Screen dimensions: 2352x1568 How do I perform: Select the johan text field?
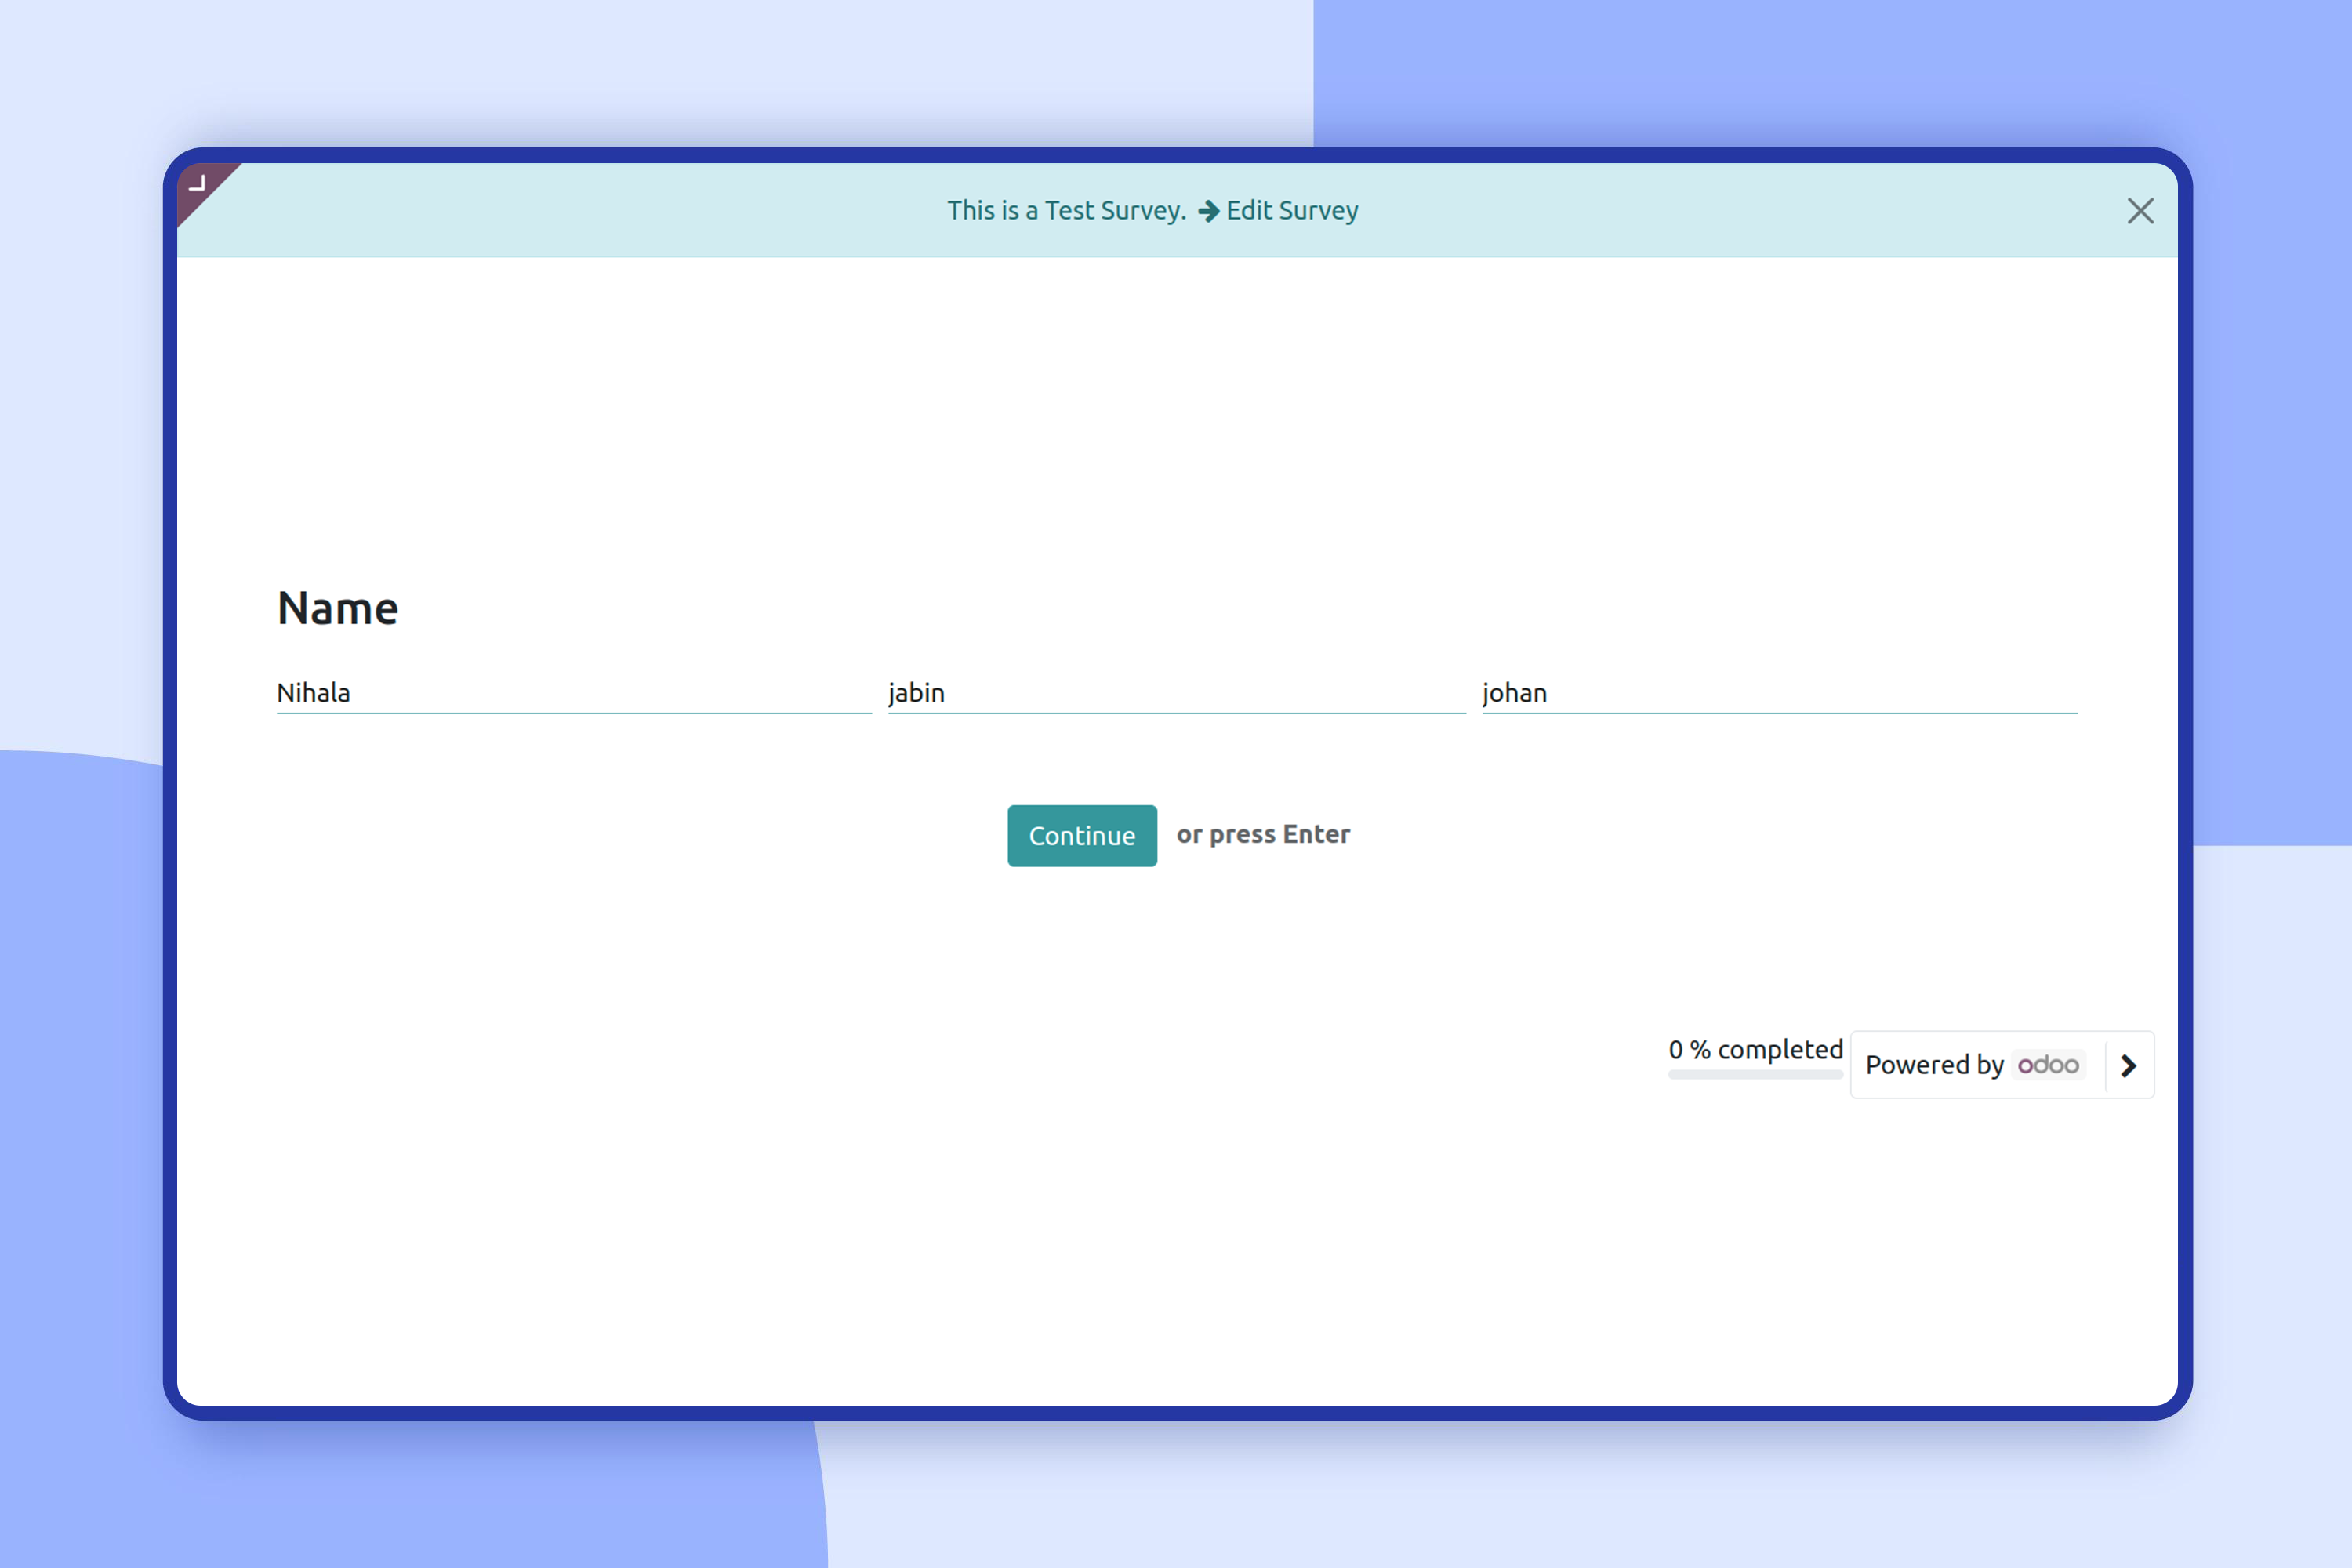point(1779,693)
